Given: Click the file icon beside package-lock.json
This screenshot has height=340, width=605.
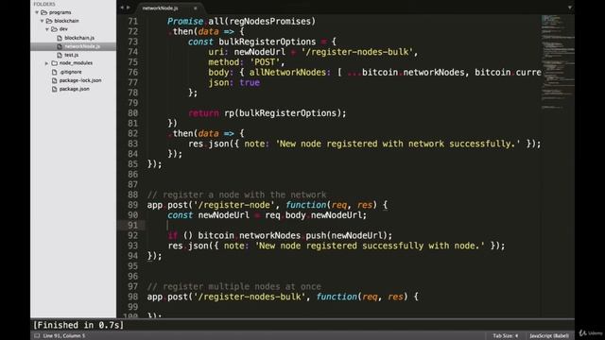Looking at the screenshot, I should tap(55, 80).
